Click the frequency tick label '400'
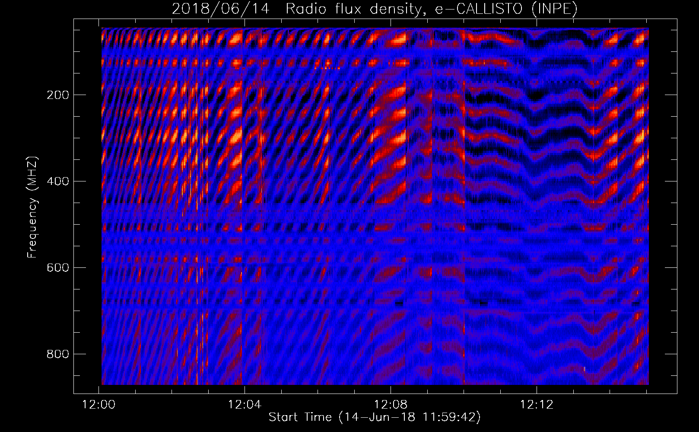 58,181
